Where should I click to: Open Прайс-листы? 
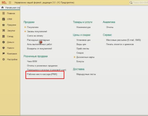point(83,48)
